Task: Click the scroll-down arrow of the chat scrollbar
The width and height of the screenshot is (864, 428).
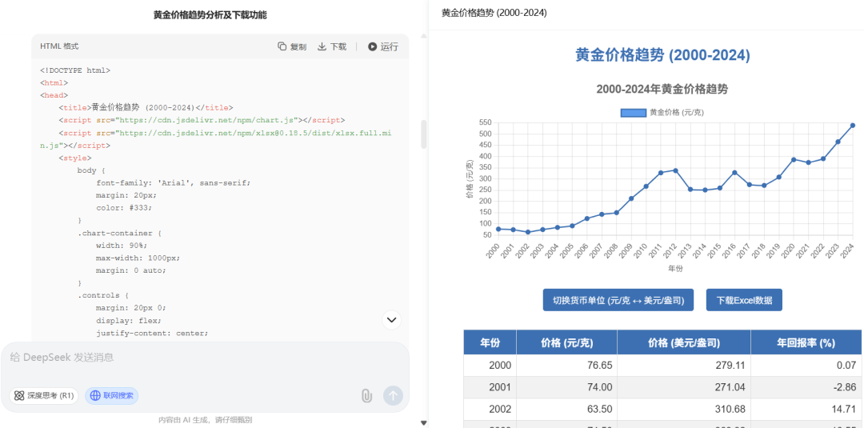Action: click(424, 422)
